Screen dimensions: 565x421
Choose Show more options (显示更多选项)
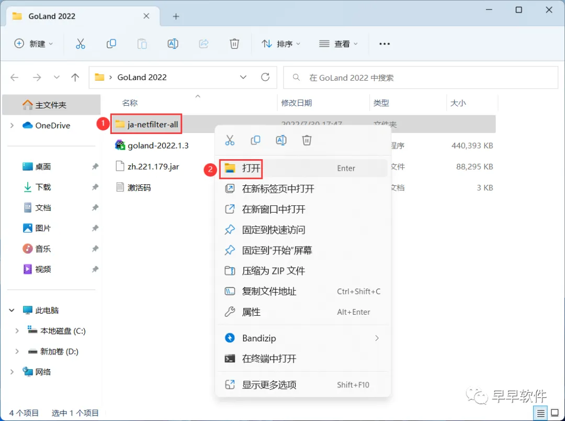[303, 385]
